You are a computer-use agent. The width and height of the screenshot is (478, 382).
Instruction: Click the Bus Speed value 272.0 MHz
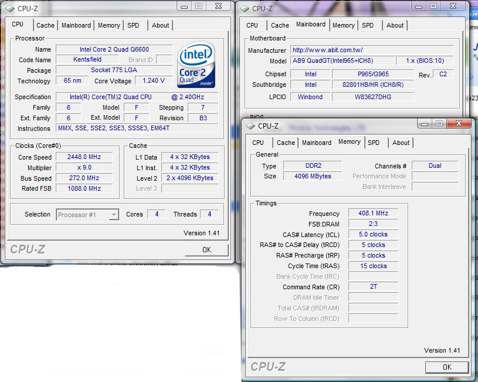[x=84, y=178]
